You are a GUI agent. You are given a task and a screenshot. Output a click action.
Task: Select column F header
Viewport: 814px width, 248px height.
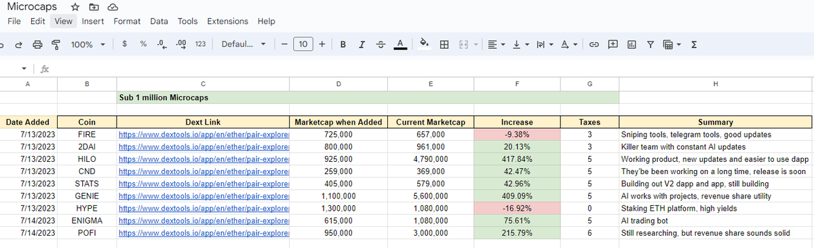(517, 84)
